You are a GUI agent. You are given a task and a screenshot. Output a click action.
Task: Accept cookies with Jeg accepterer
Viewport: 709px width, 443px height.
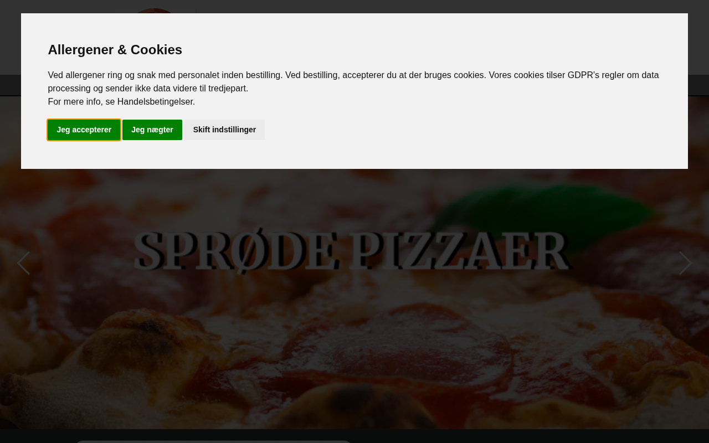[x=84, y=130]
